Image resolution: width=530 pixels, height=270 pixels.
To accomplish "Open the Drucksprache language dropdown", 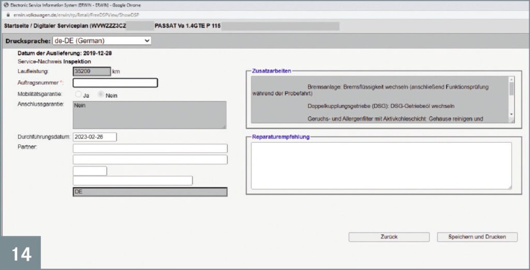I will [x=102, y=40].
